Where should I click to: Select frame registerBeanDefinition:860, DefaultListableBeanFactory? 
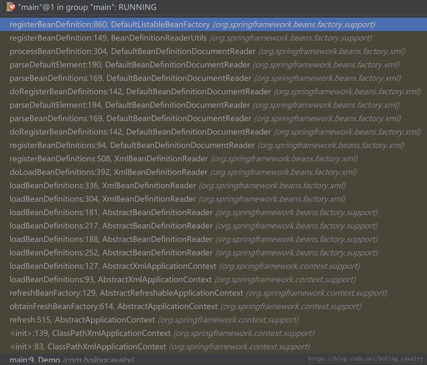pyautogui.click(x=213, y=24)
